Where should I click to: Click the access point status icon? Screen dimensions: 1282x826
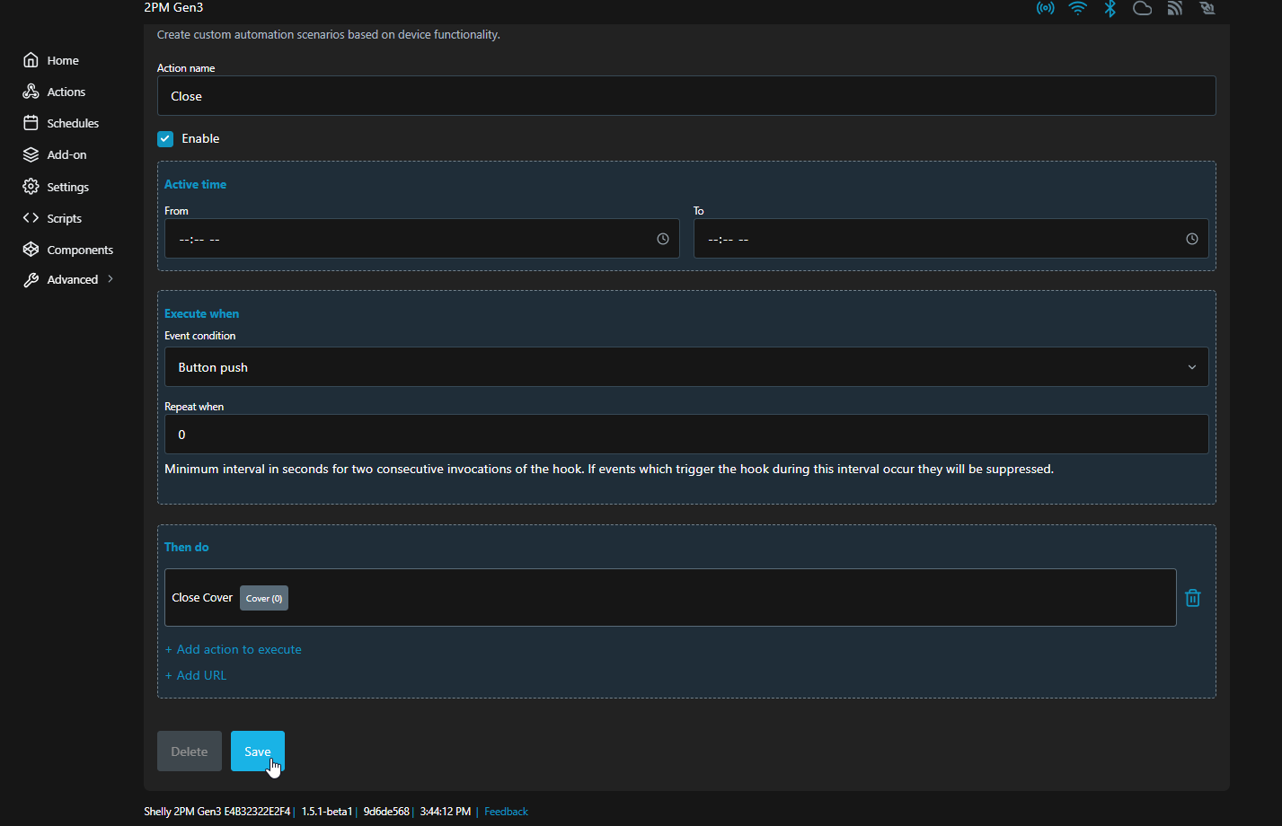click(1045, 8)
